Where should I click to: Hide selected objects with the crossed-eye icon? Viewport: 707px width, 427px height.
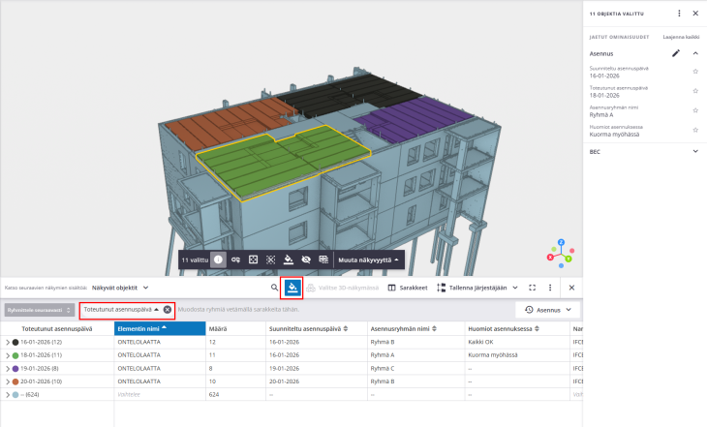[305, 259]
